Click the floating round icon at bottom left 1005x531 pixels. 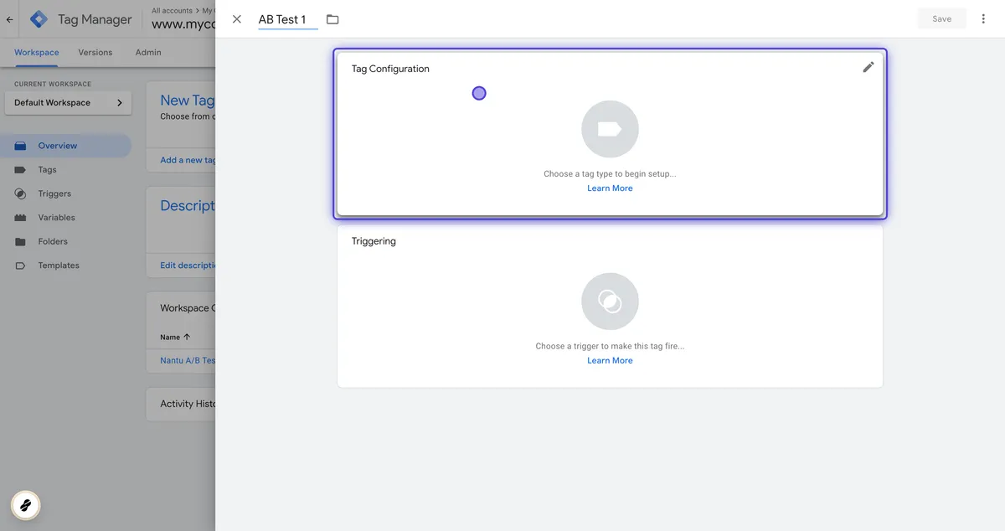[x=26, y=505]
